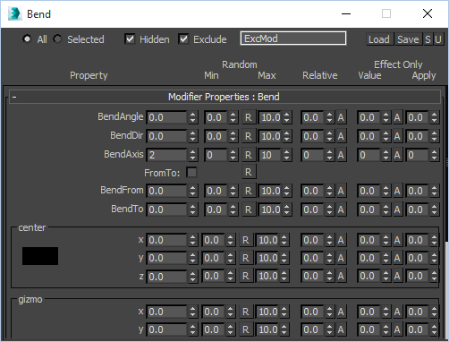Toggle the Hidden checkbox
Image resolution: width=449 pixels, height=342 pixels.
click(130, 39)
